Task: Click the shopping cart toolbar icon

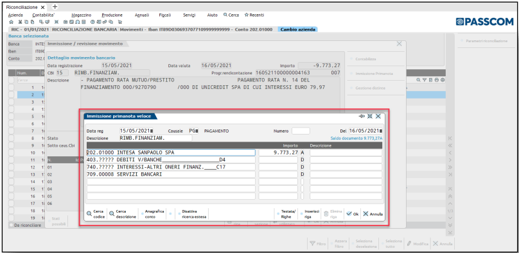Action: [120, 22]
